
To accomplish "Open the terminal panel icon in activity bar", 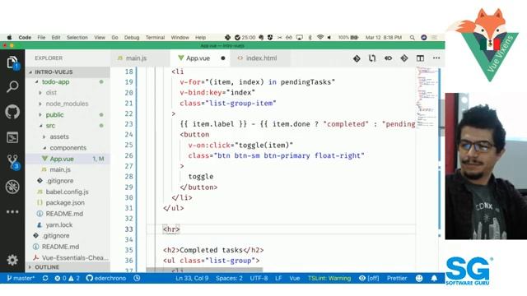I will point(12,137).
